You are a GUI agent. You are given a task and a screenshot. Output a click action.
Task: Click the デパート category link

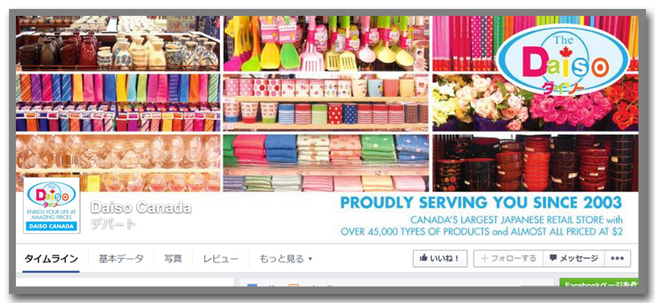[113, 224]
